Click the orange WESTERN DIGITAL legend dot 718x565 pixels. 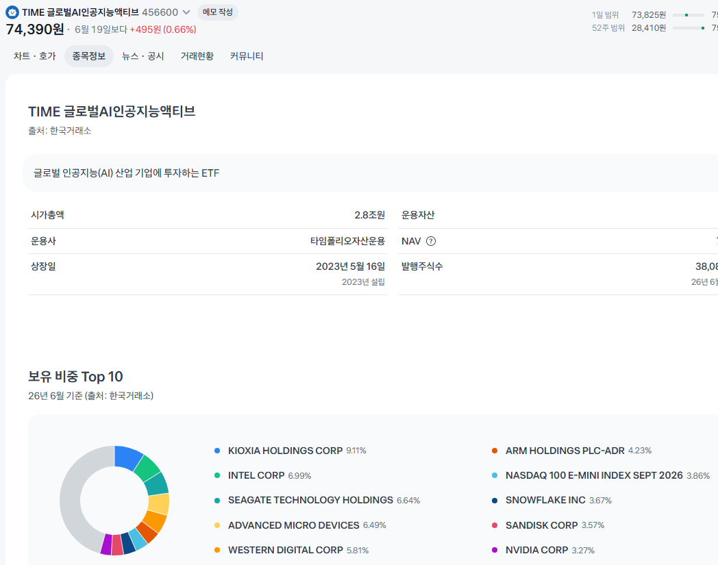(217, 551)
